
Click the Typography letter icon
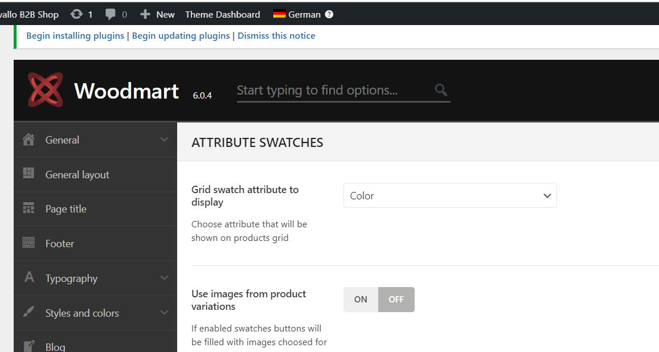[28, 277]
